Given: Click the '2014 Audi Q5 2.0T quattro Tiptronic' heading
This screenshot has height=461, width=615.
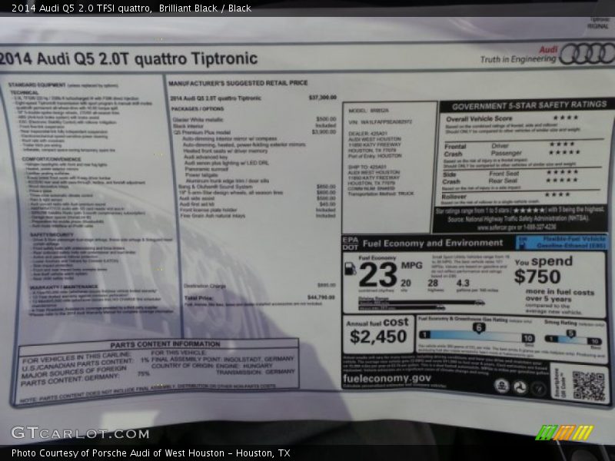Looking at the screenshot, I should tap(128, 58).
